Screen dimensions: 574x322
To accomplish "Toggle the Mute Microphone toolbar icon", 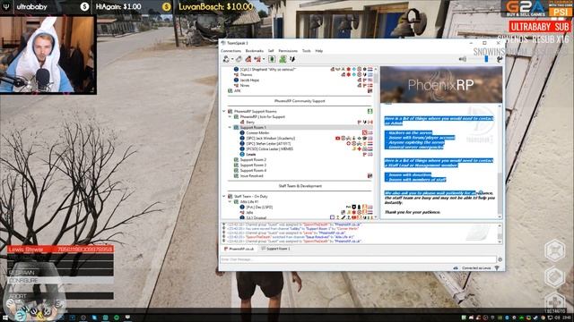I will (272, 59).
